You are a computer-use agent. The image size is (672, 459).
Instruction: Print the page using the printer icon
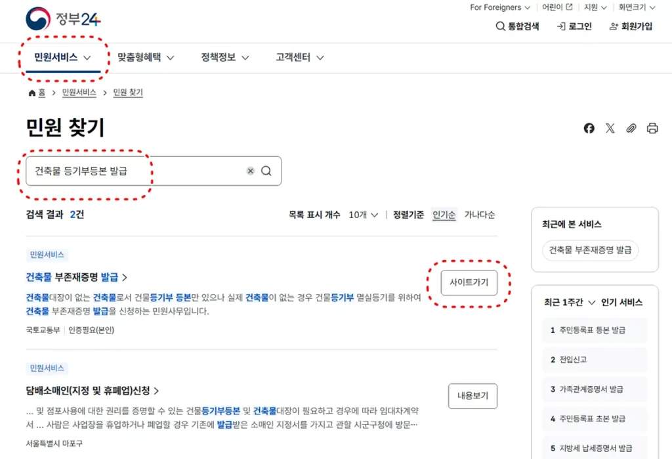[652, 128]
